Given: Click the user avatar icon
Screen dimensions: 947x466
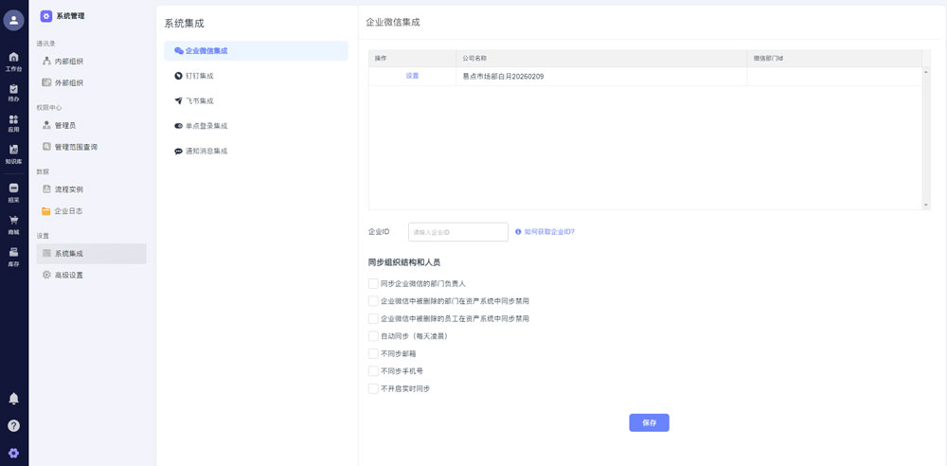Looking at the screenshot, I should [x=13, y=21].
